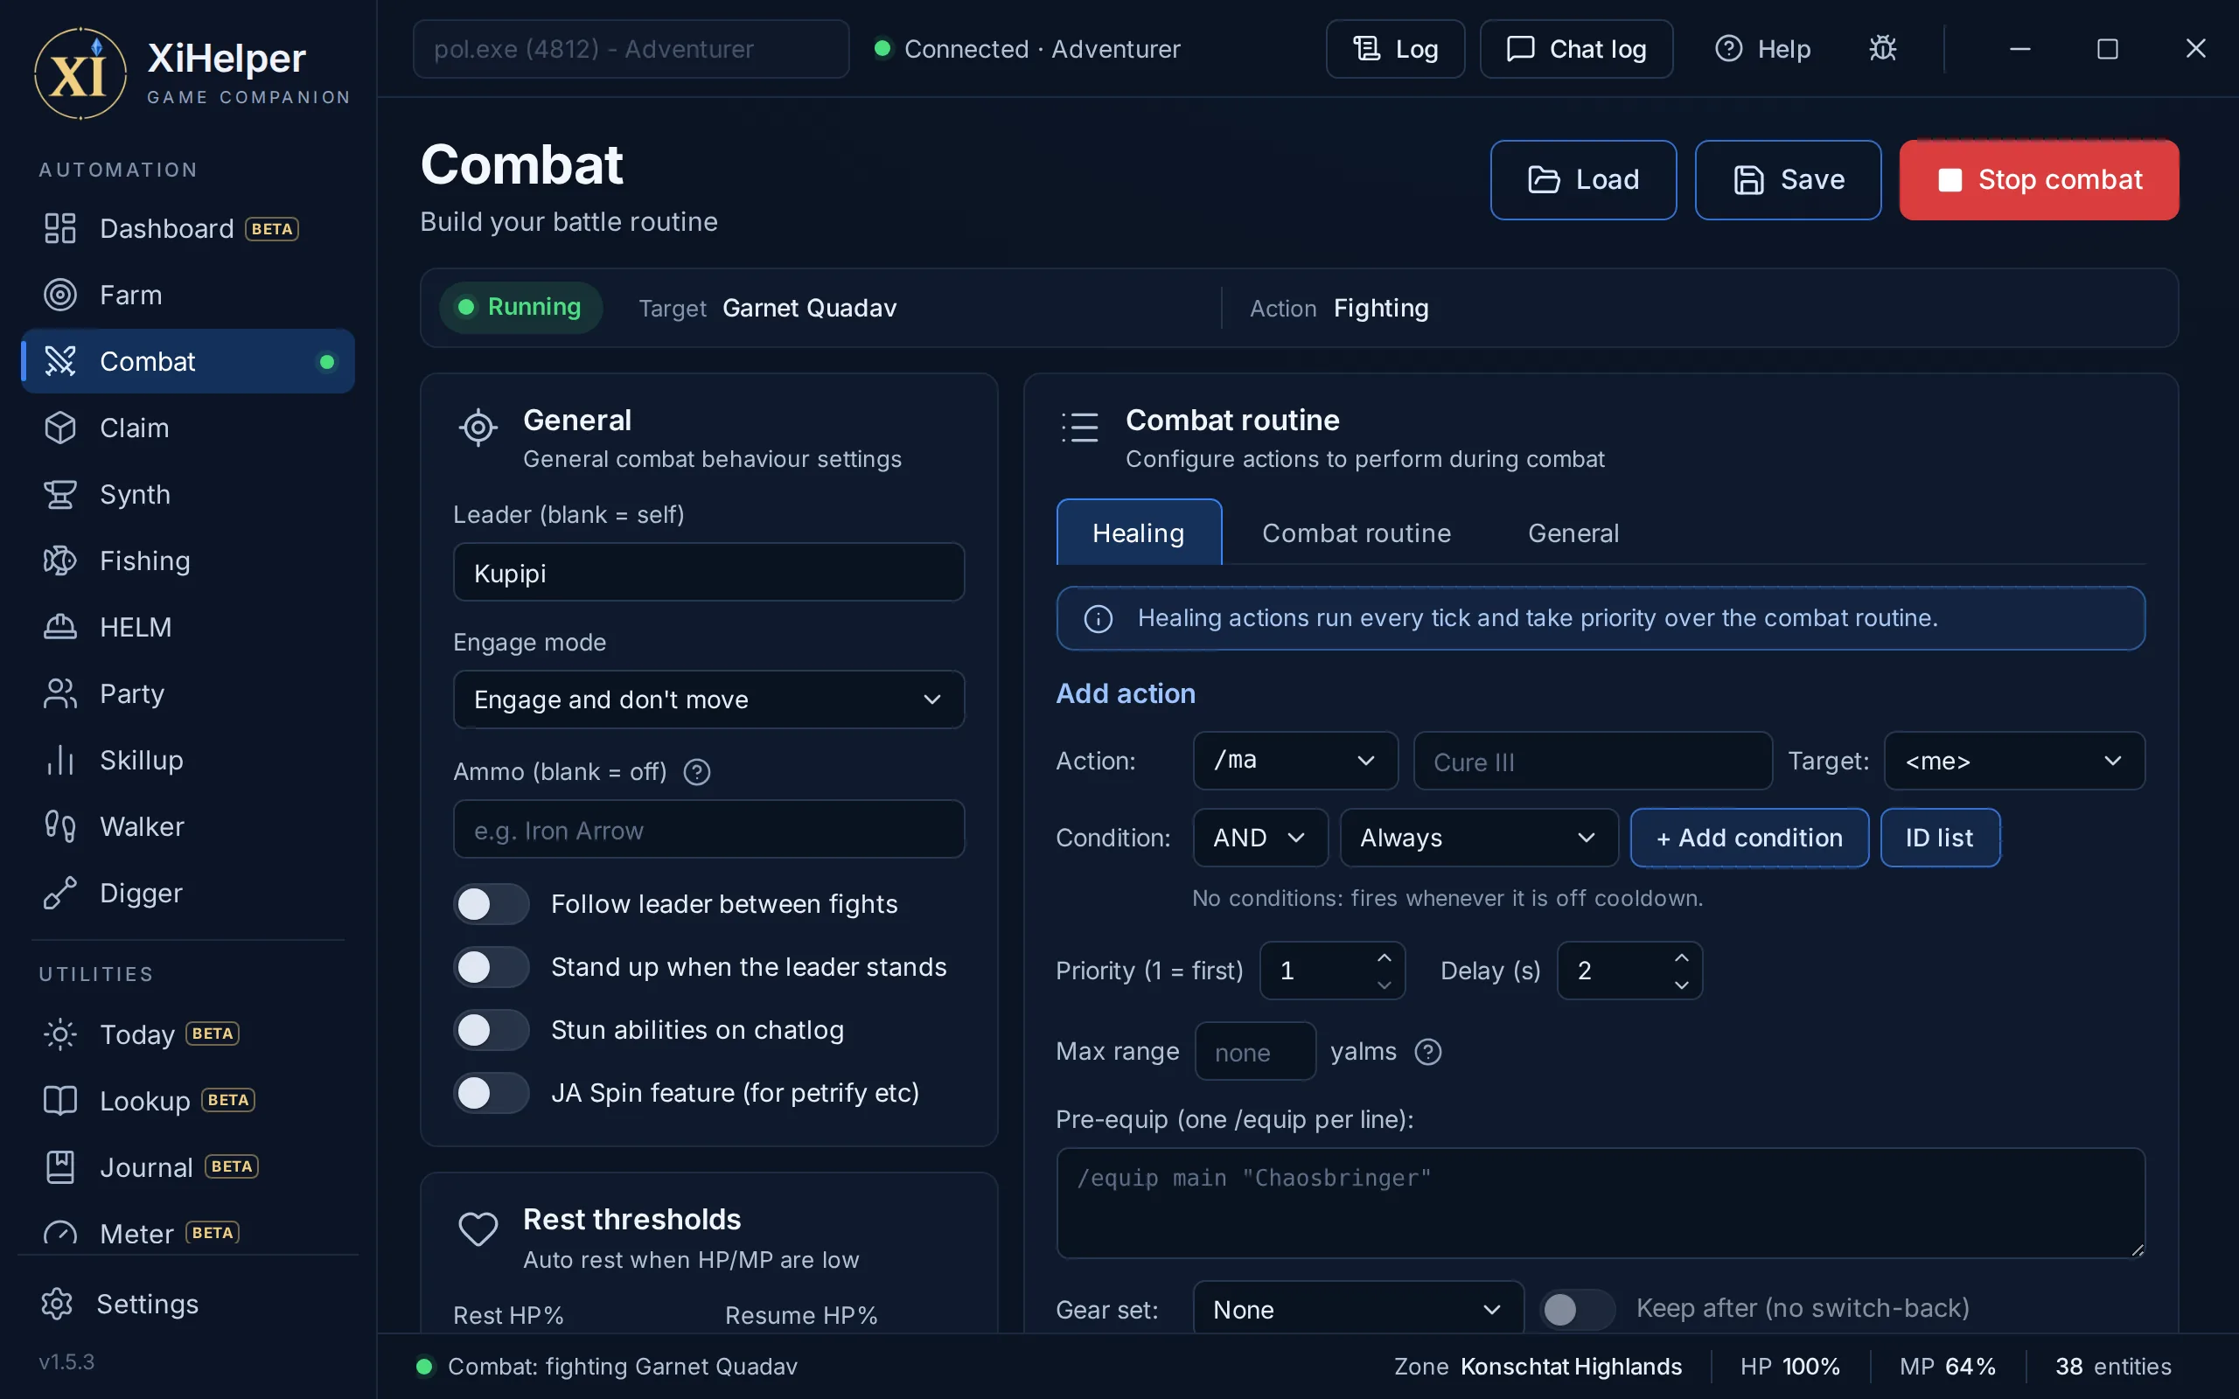This screenshot has height=1399, width=2239.
Task: Click the Cure III action name field
Action: coord(1593,761)
